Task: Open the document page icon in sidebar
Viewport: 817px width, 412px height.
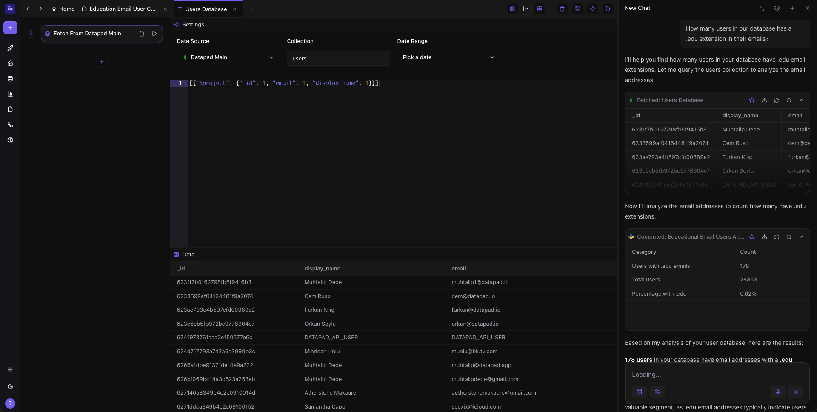Action: 10,109
